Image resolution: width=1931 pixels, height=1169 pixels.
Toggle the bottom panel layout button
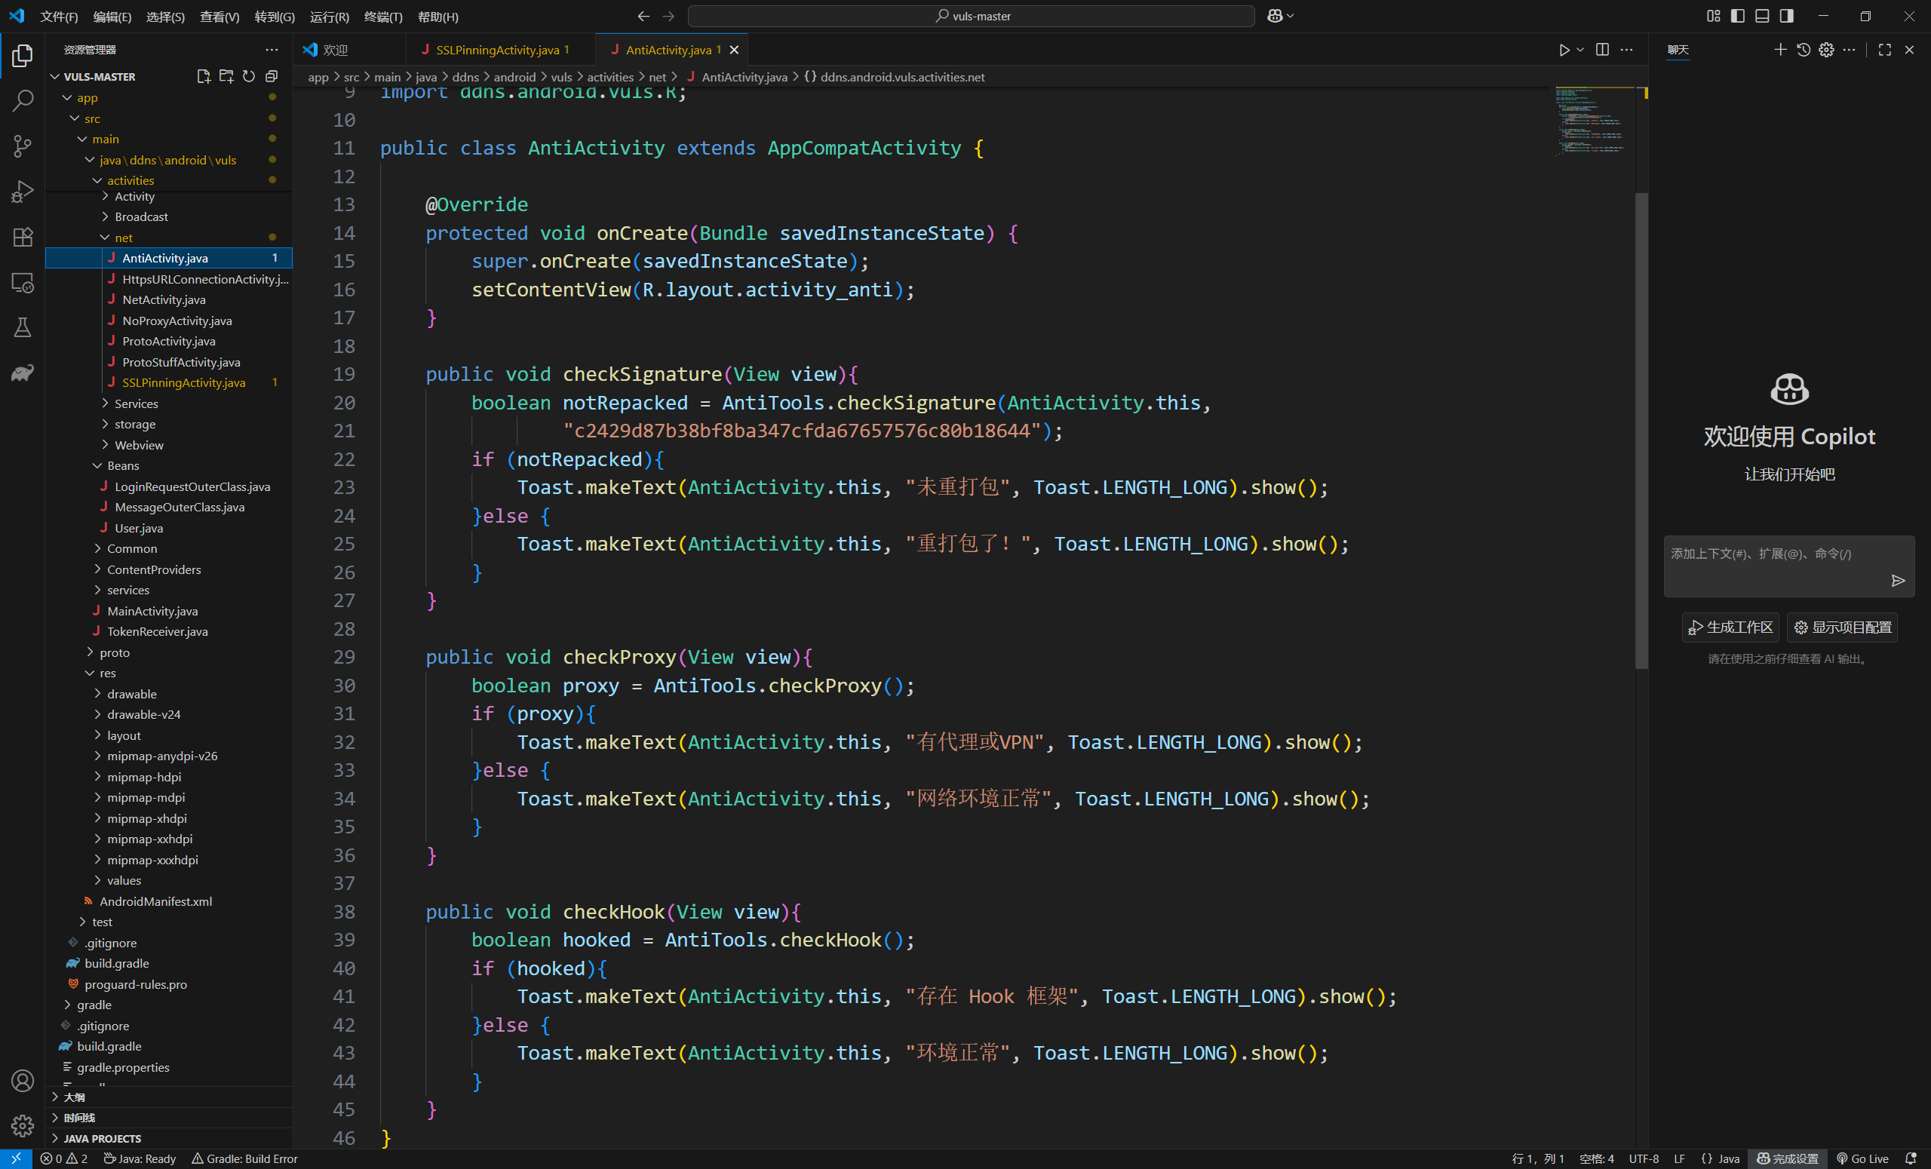click(x=1762, y=17)
